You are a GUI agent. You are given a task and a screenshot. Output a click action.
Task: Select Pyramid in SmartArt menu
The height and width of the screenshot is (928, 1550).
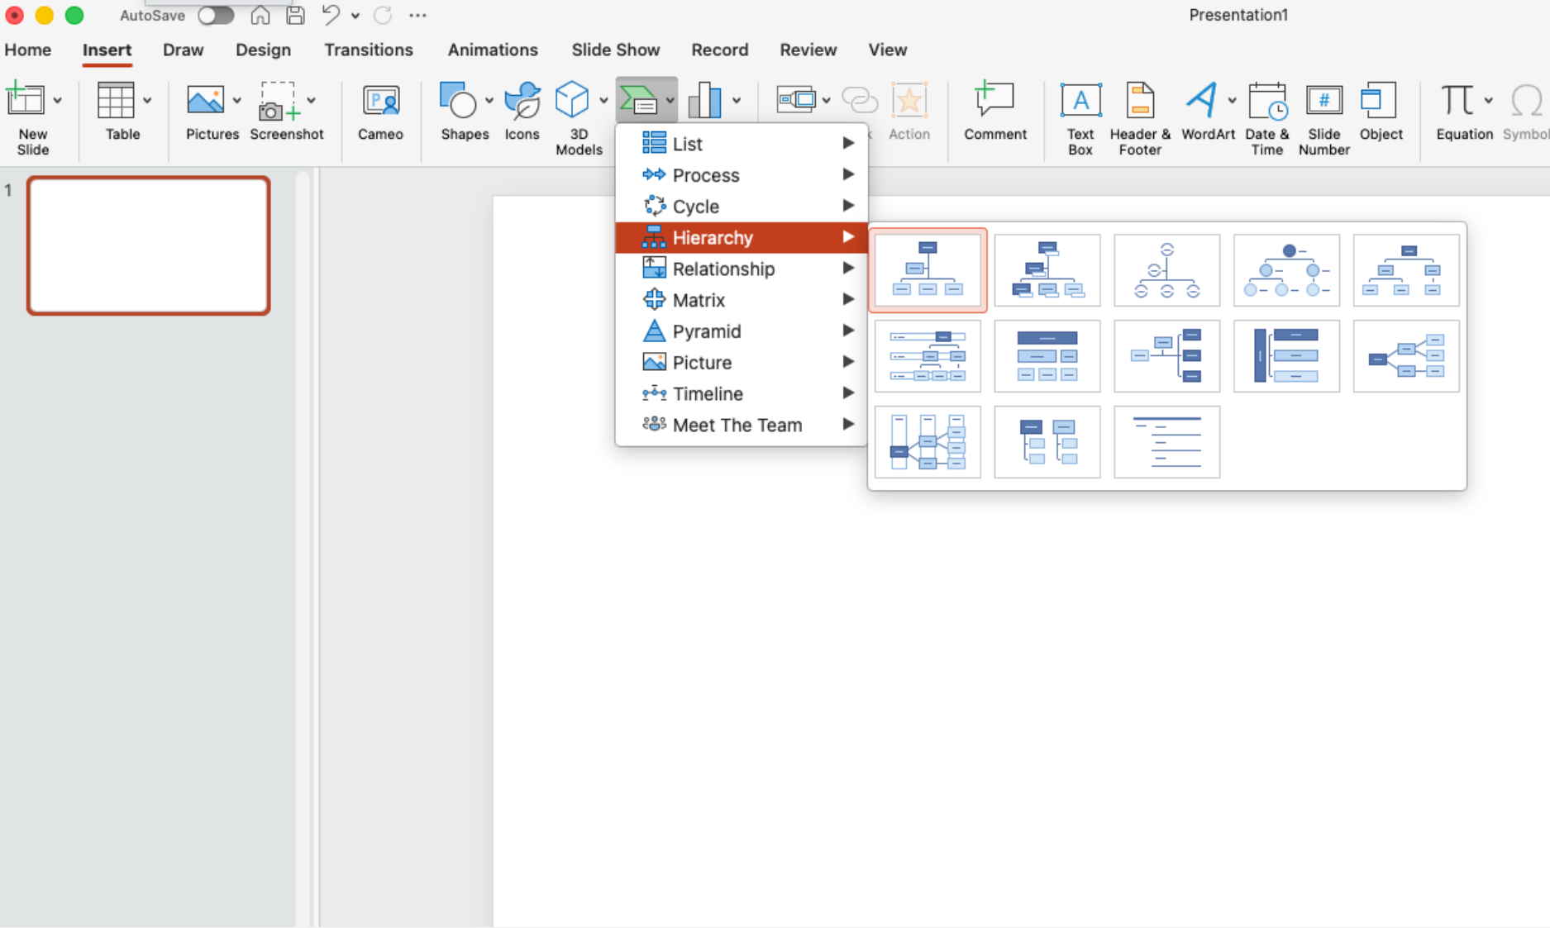742,331
